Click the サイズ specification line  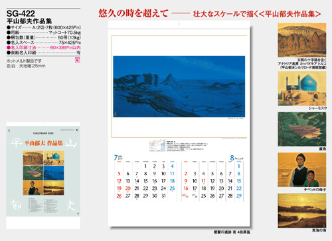click(44, 27)
